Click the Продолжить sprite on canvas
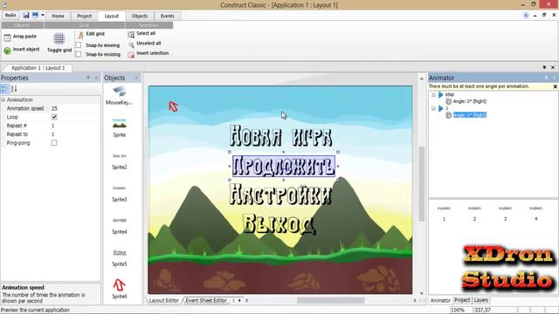559x314 pixels. (283, 166)
